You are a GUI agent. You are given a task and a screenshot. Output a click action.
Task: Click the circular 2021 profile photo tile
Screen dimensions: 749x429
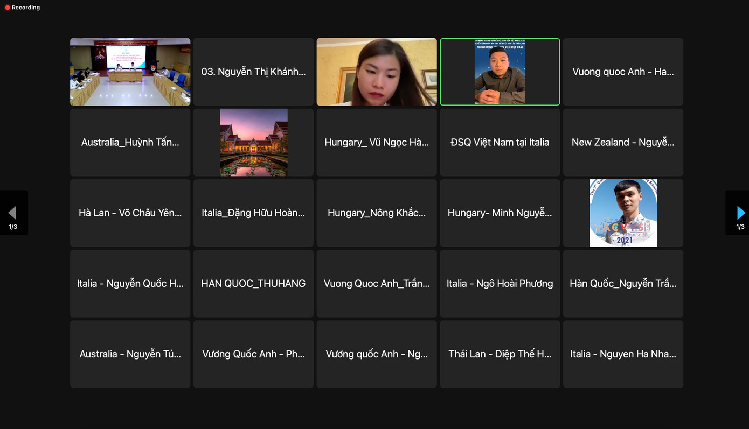coord(623,213)
